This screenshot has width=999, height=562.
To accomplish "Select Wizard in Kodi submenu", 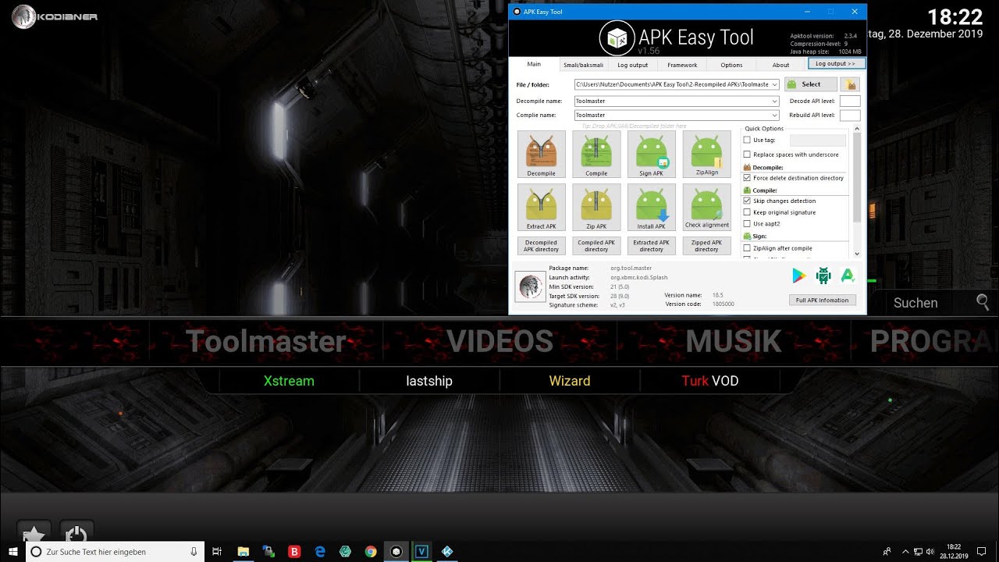I will [x=570, y=381].
